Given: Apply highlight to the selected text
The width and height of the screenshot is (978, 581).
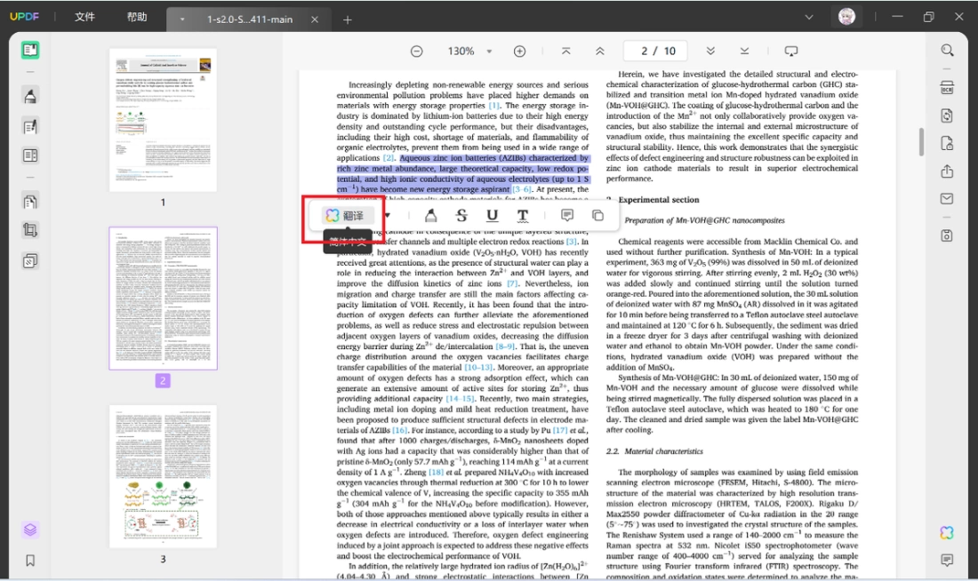Looking at the screenshot, I should pyautogui.click(x=430, y=216).
